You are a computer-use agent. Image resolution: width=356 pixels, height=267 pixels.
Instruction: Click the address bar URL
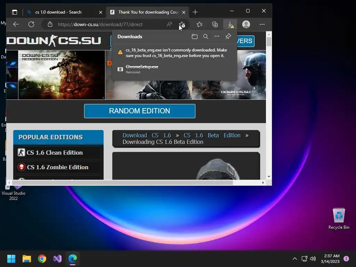coord(100,24)
